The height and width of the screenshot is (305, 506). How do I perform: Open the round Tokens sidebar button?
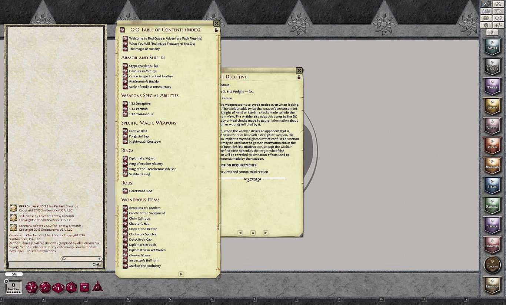(492, 264)
